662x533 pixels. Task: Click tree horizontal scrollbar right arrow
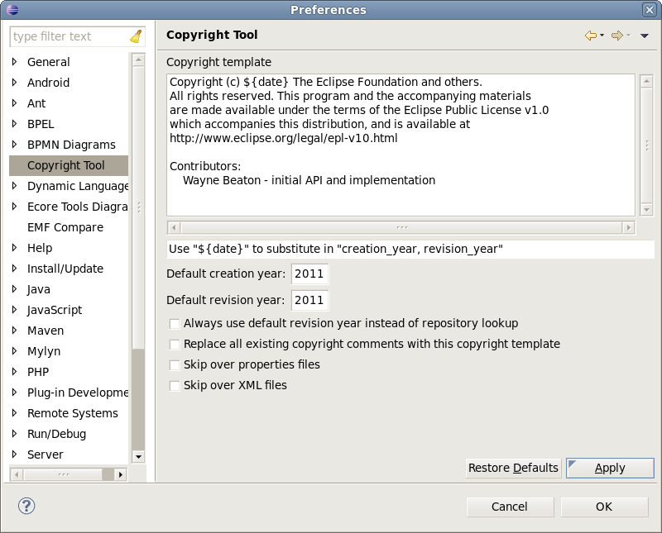pyautogui.click(x=120, y=475)
